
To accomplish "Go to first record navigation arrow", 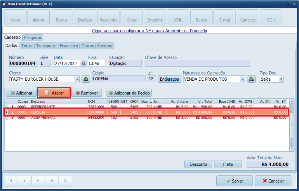I will (x=11, y=181).
